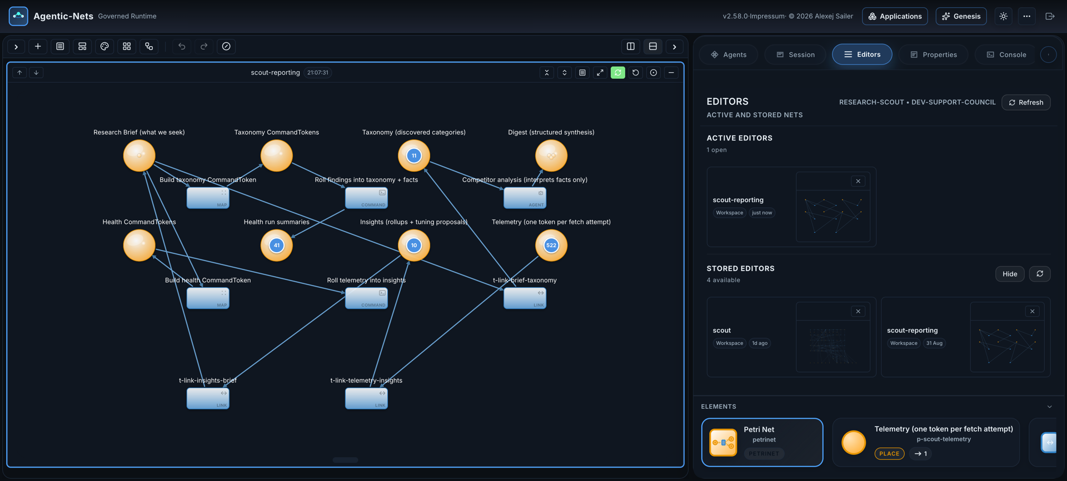
Task: Select the Taxonomy (discovered categories) place node
Action: click(x=414, y=156)
